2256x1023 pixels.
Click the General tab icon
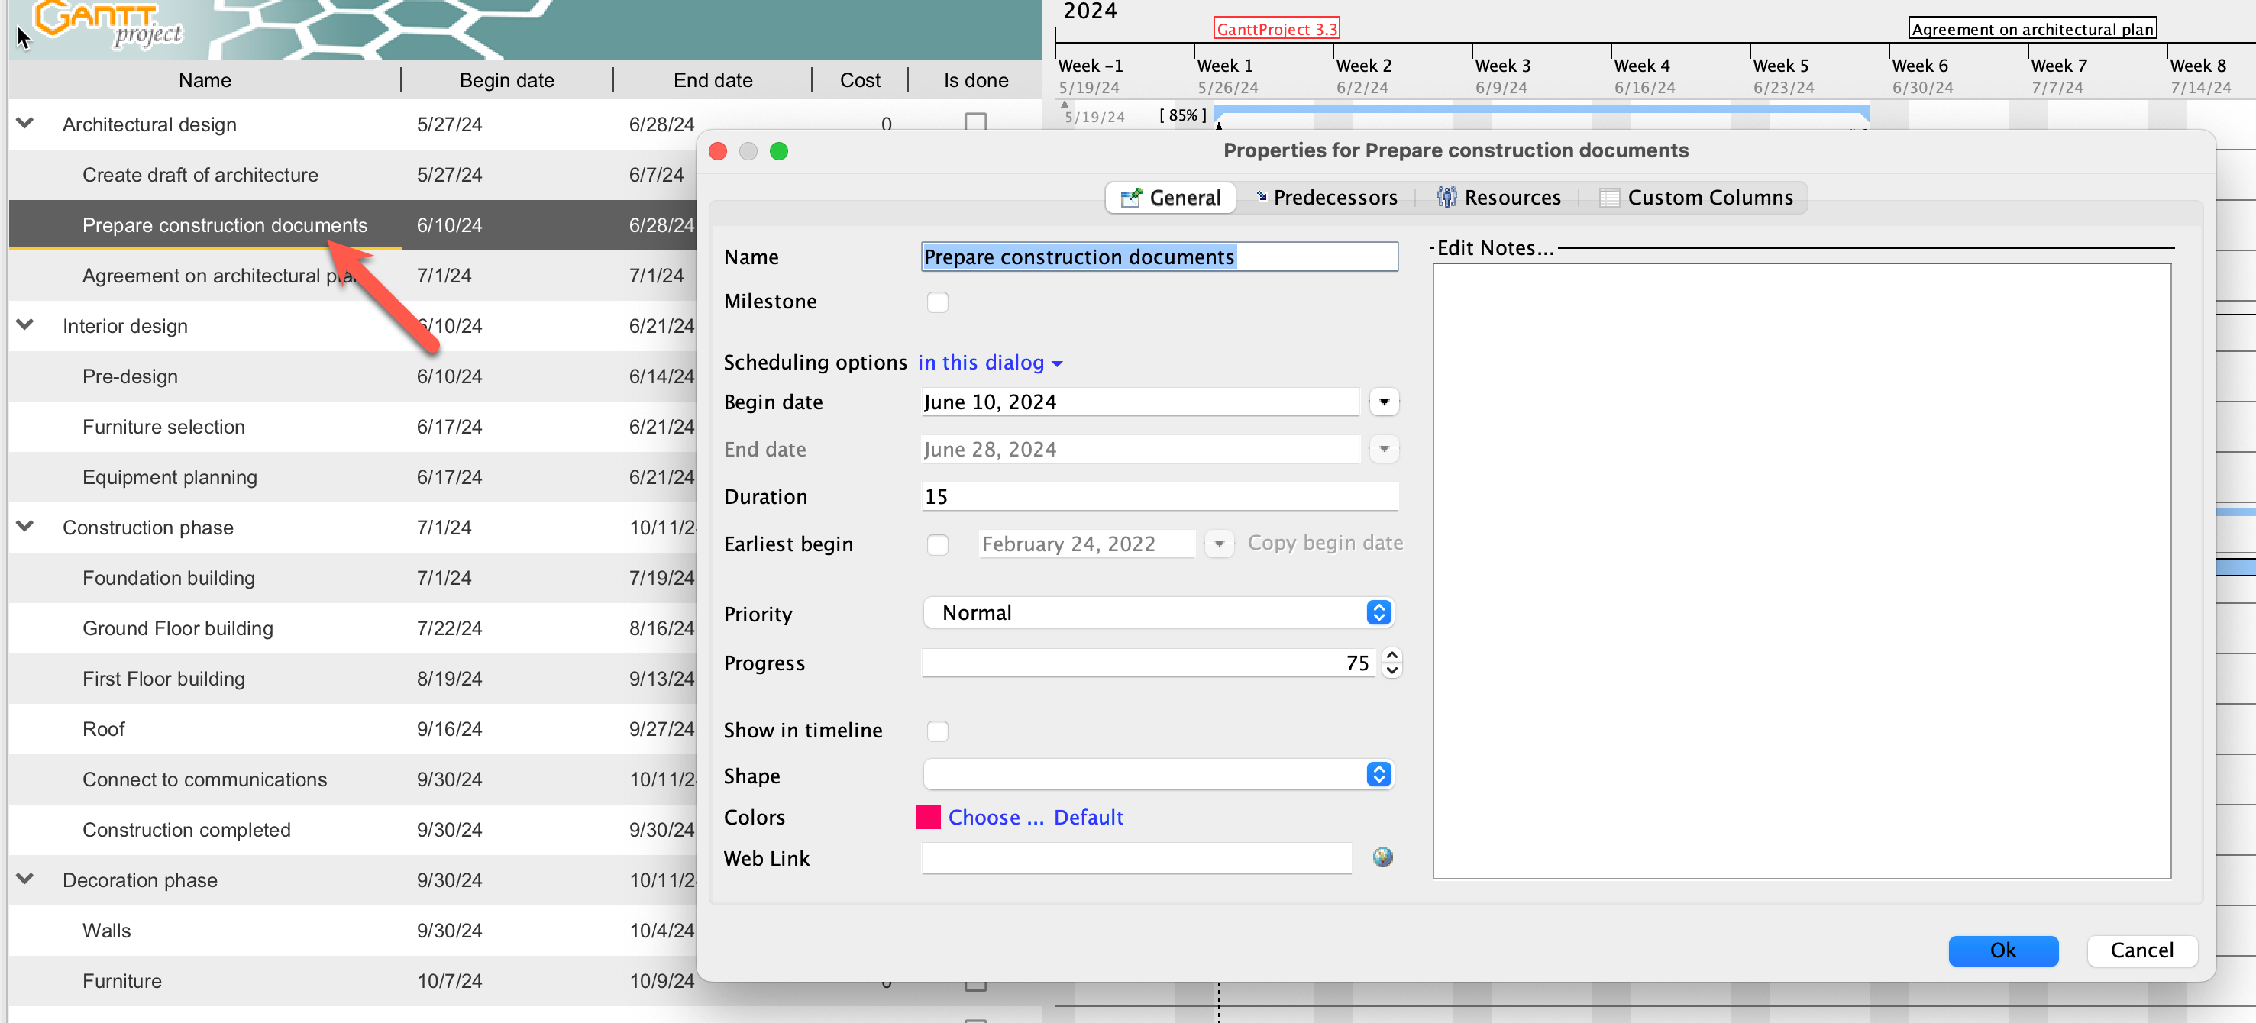pos(1130,198)
